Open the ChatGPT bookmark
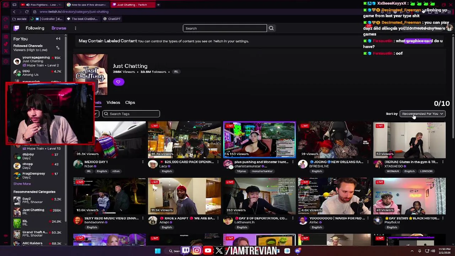The image size is (455, 256). [112, 19]
